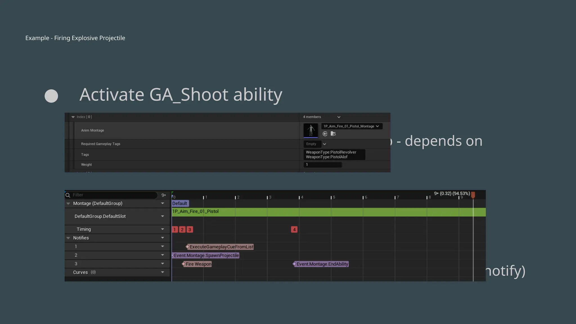576x324 pixels.
Task: Click the DefaultGroup.DefaultSlot track label
Action: 100,216
